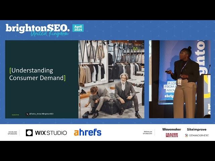Click the date text in slide footer
215x161 pixels.
tap(15, 114)
